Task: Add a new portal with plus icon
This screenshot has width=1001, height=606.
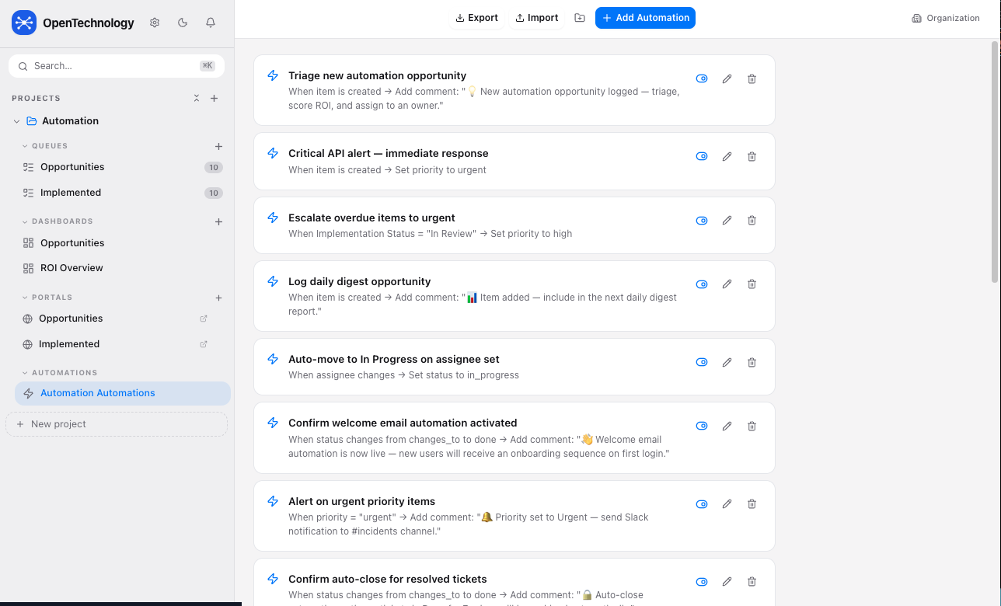Action: pos(218,298)
